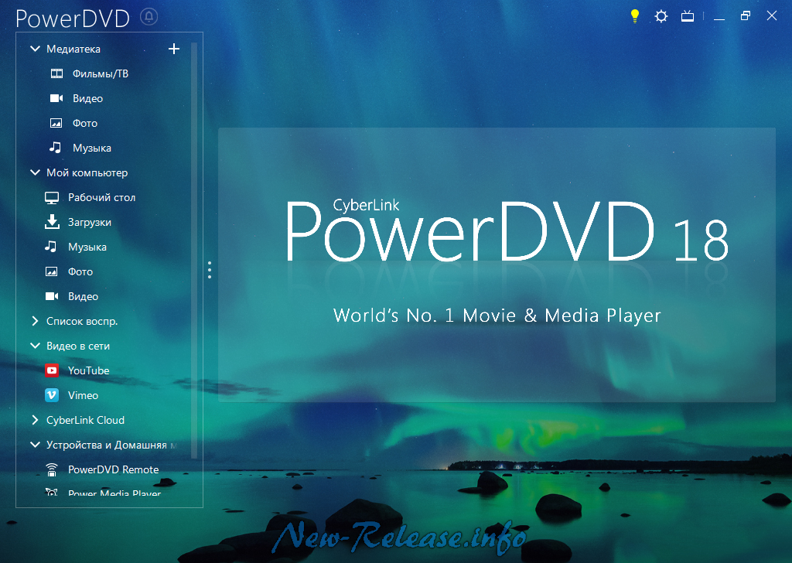This screenshot has height=563, width=792.
Task: Click the note icon next to Музыка under Мой компьютер
Action: 50,247
